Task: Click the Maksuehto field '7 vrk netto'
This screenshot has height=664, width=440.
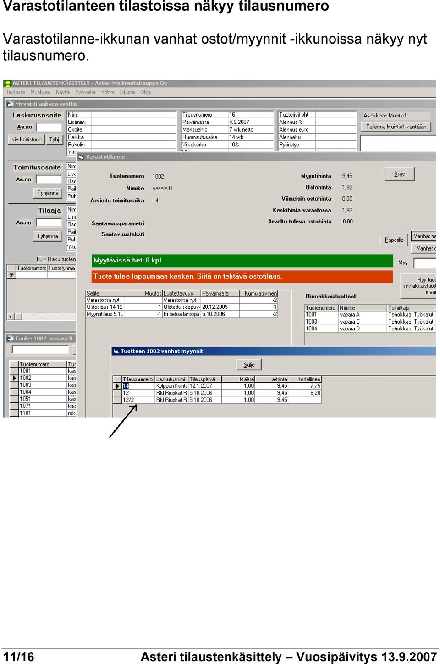Action: click(250, 129)
